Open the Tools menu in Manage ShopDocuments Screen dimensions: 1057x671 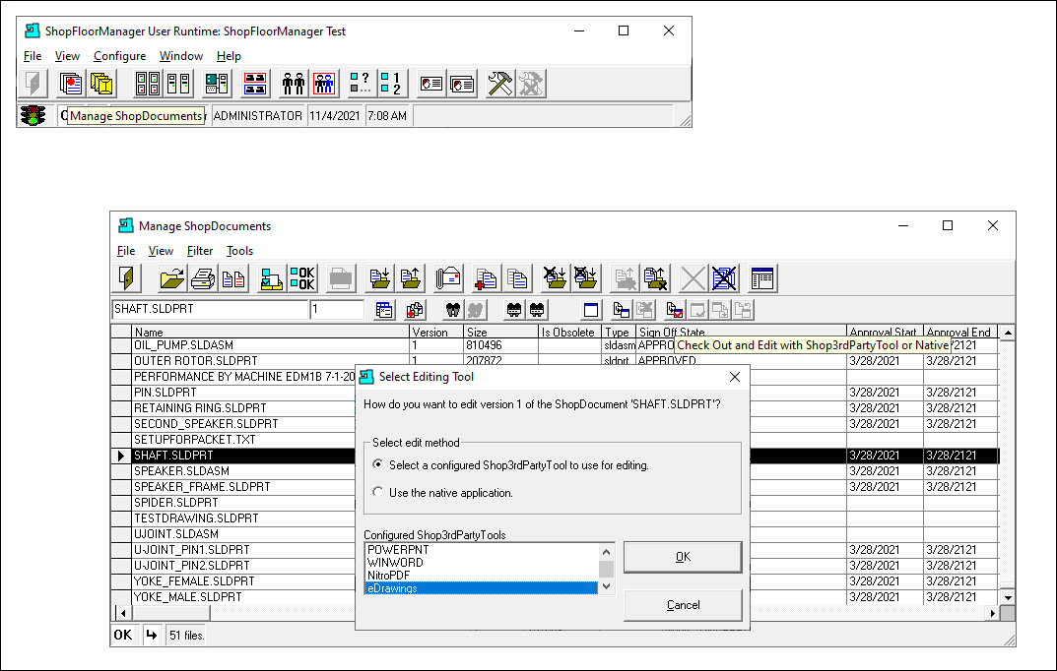pyautogui.click(x=239, y=250)
